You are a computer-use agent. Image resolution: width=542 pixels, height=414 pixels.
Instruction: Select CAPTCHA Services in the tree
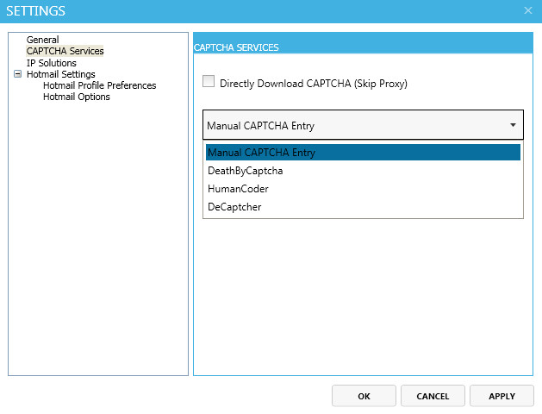pos(65,51)
